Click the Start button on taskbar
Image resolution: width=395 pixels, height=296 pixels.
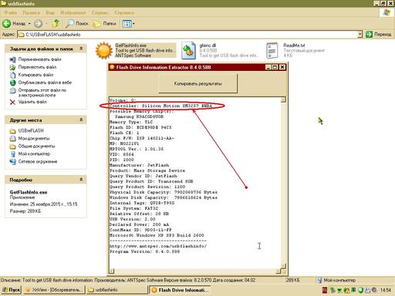coord(12,290)
